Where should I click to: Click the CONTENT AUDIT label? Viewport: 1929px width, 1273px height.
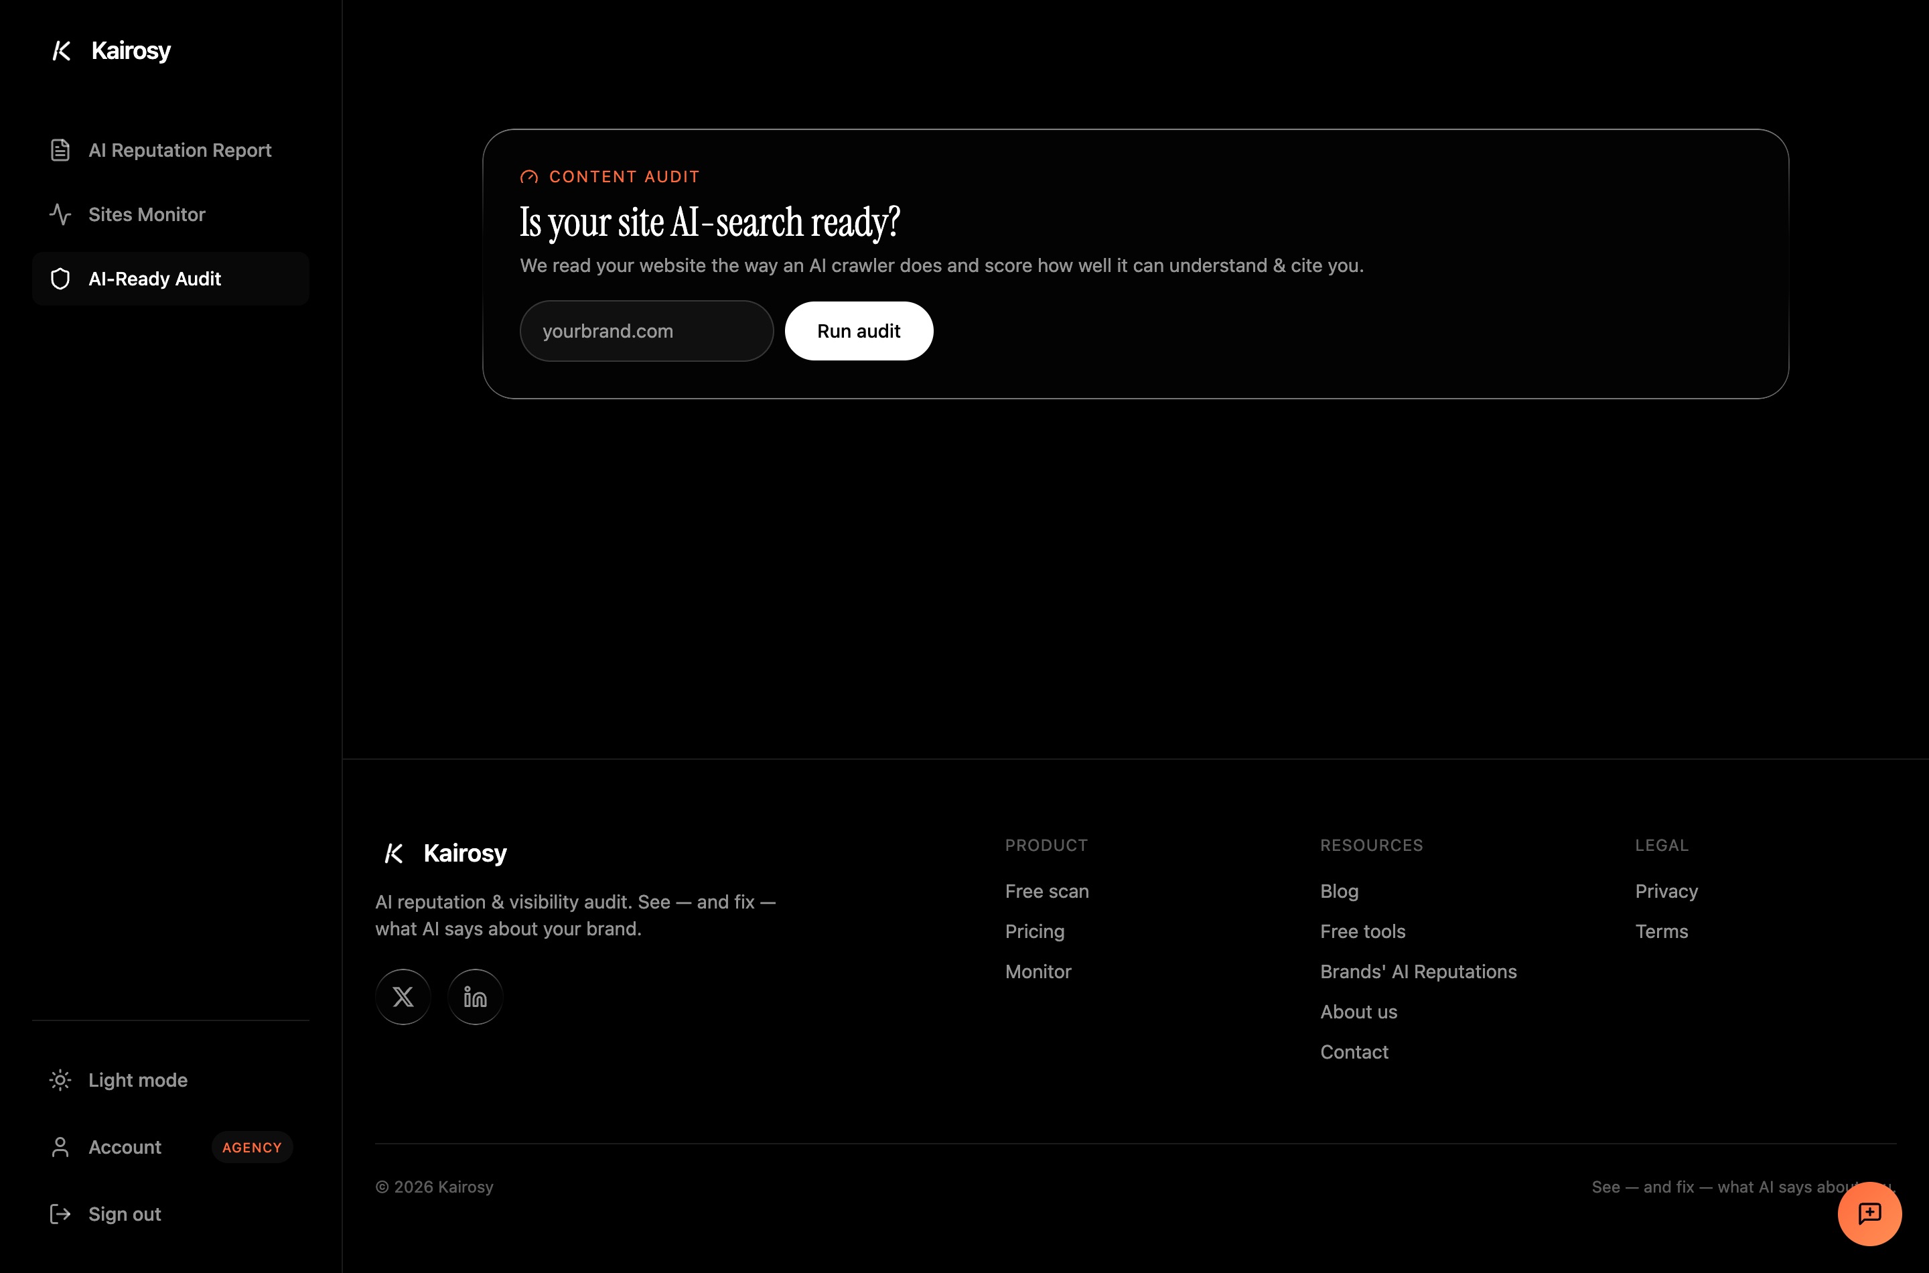624,177
